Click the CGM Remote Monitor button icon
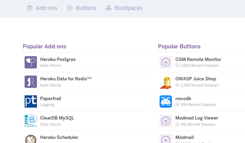245x143 pixels. pyautogui.click(x=166, y=62)
